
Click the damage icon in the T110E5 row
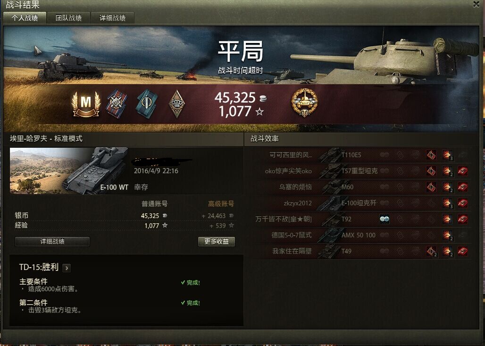point(447,155)
